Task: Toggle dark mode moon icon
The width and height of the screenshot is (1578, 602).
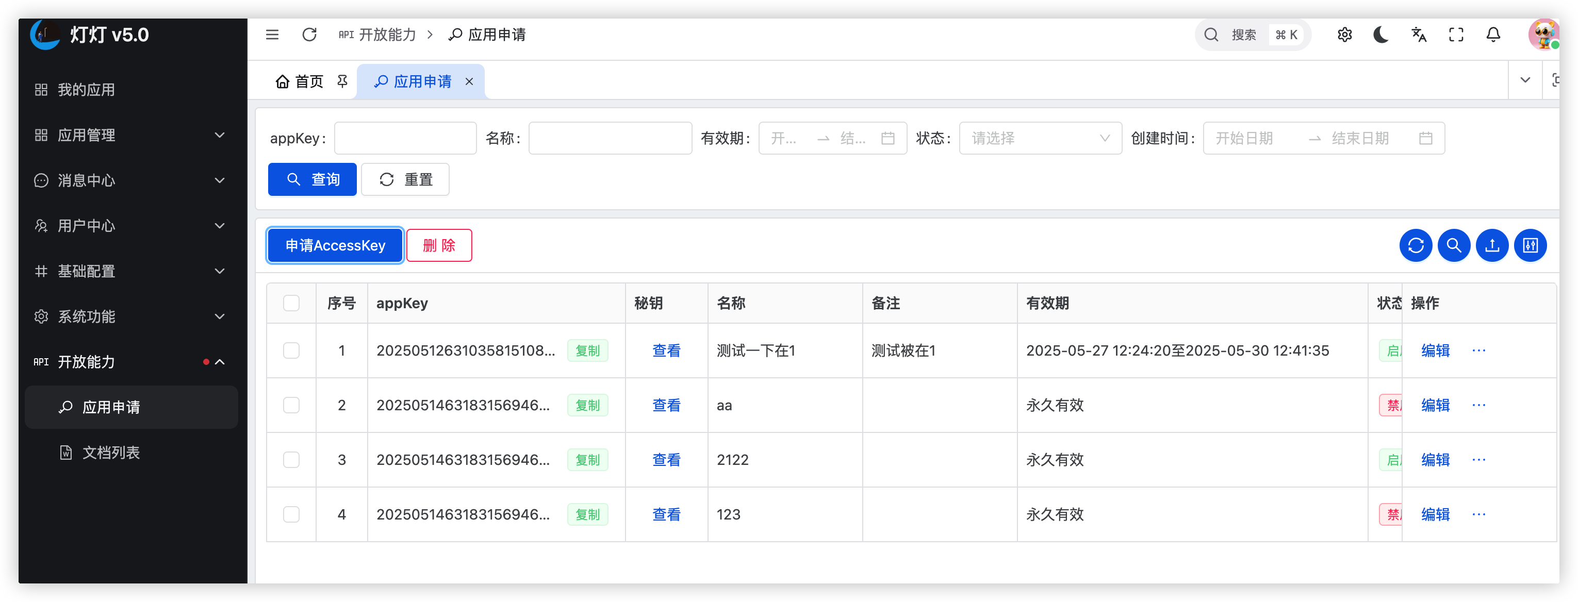Action: (1381, 35)
